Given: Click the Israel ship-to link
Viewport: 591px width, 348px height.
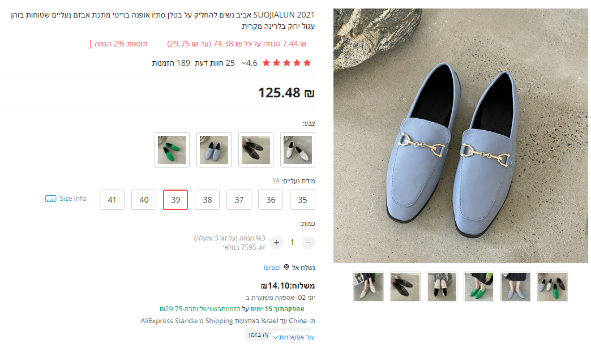Looking at the screenshot, I should [272, 267].
